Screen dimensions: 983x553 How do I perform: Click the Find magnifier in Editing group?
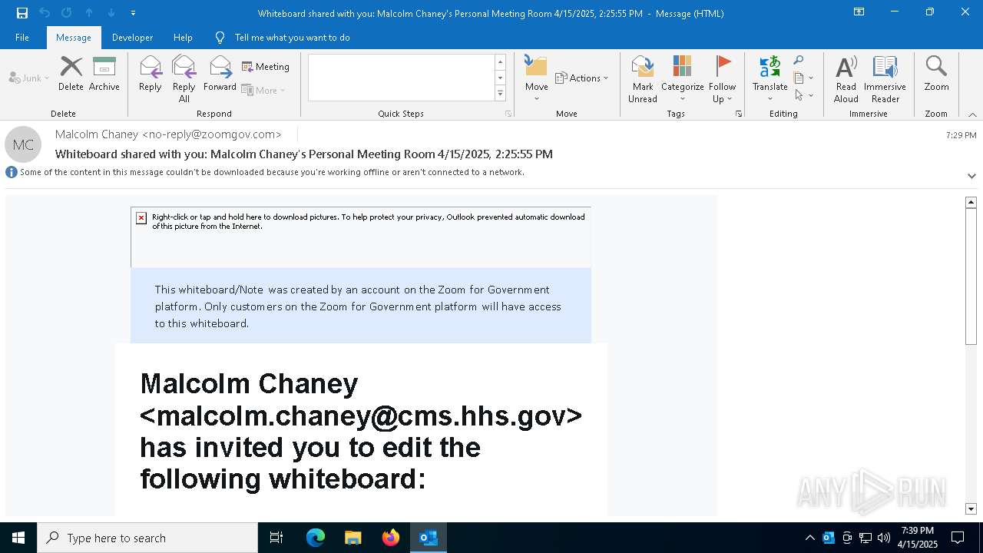(799, 61)
